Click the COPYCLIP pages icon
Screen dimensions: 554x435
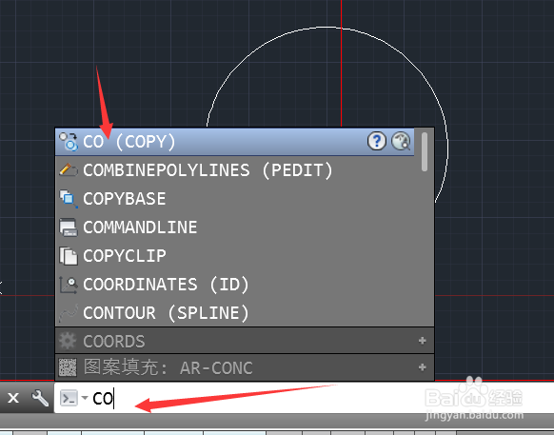(69, 256)
